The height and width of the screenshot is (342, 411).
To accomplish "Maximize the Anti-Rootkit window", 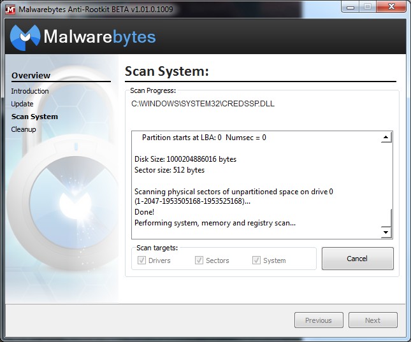I will point(368,7).
